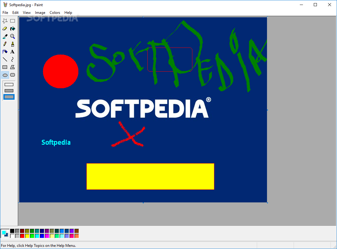The width and height of the screenshot is (337, 249).
Task: Pick the pure blue swatch
Action: click(x=42, y=236)
